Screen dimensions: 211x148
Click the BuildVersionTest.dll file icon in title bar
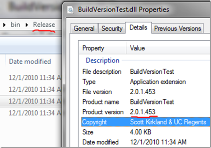click(70, 10)
